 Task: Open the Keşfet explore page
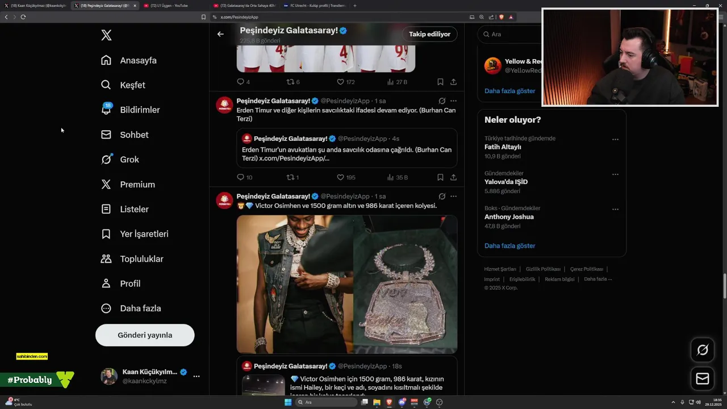point(123,85)
